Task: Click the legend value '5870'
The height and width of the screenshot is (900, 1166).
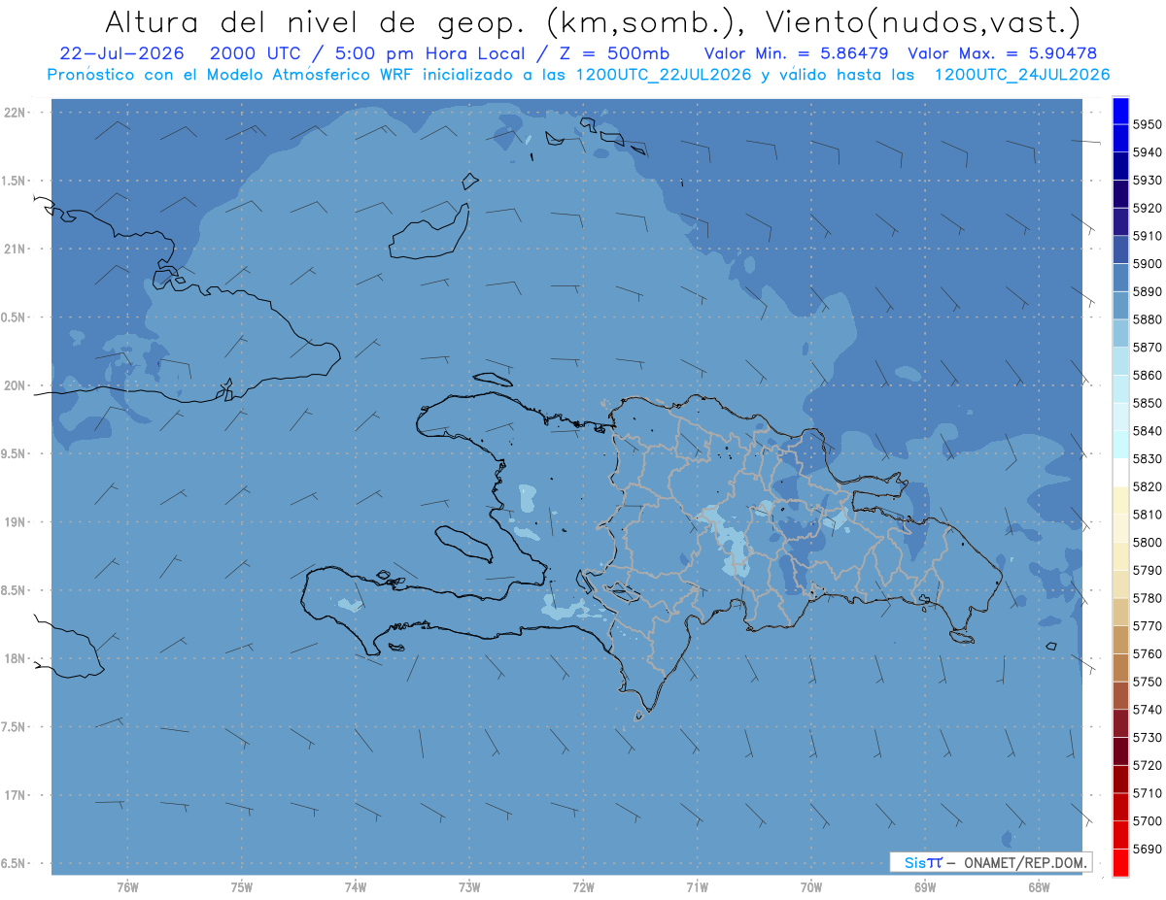Action: (x=1148, y=348)
